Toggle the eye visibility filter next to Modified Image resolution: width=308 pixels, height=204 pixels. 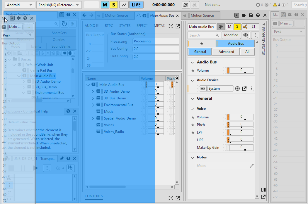[246, 35]
